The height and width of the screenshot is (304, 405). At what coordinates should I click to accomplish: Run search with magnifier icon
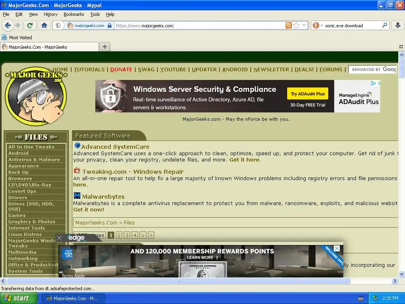pyautogui.click(x=384, y=25)
